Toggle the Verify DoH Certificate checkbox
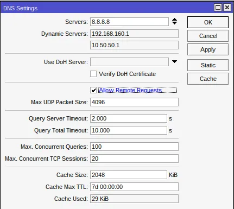Screen dimensions: 234x209 [93, 74]
